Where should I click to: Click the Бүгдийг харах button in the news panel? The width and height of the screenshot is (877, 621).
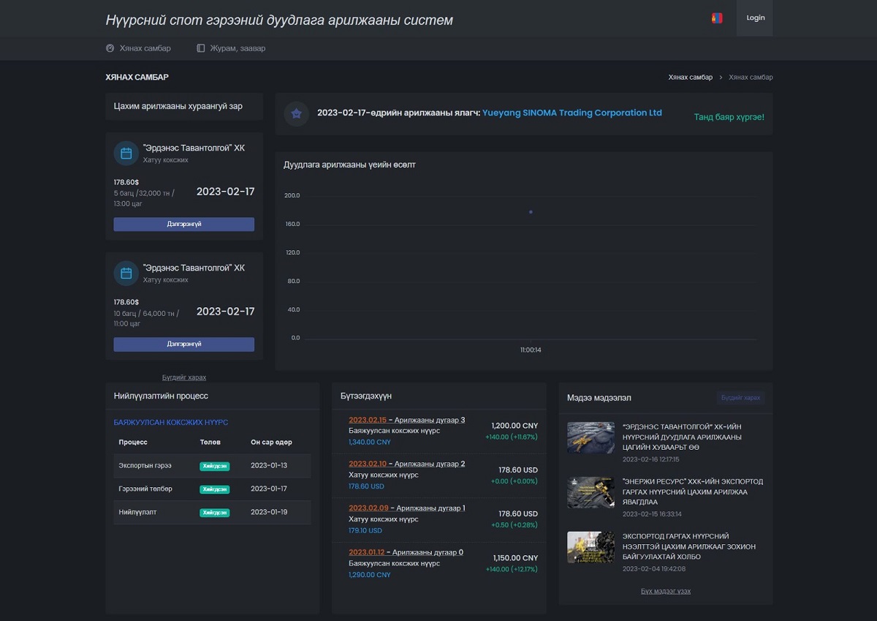[740, 398]
